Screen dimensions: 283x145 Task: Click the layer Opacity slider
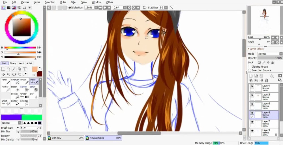pyautogui.click(x=270, y=58)
